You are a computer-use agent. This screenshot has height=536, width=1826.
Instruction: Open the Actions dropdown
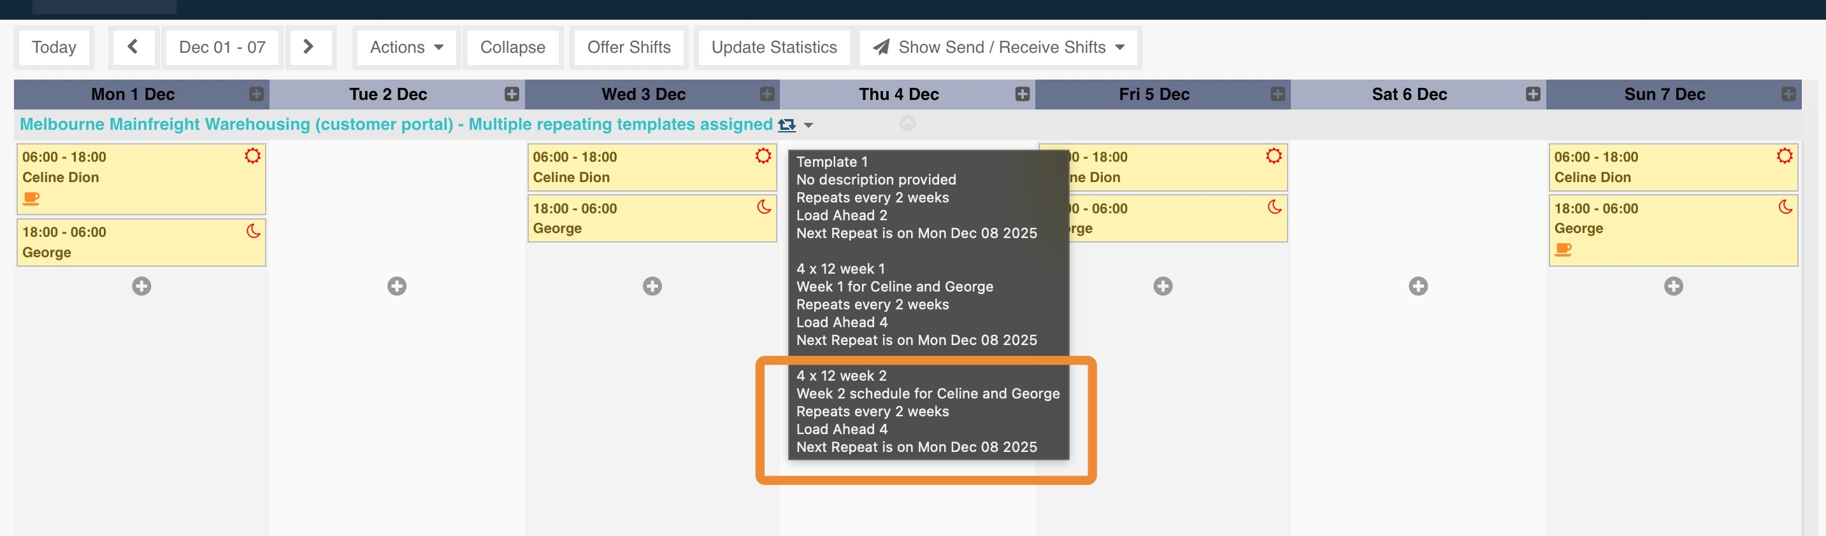406,48
